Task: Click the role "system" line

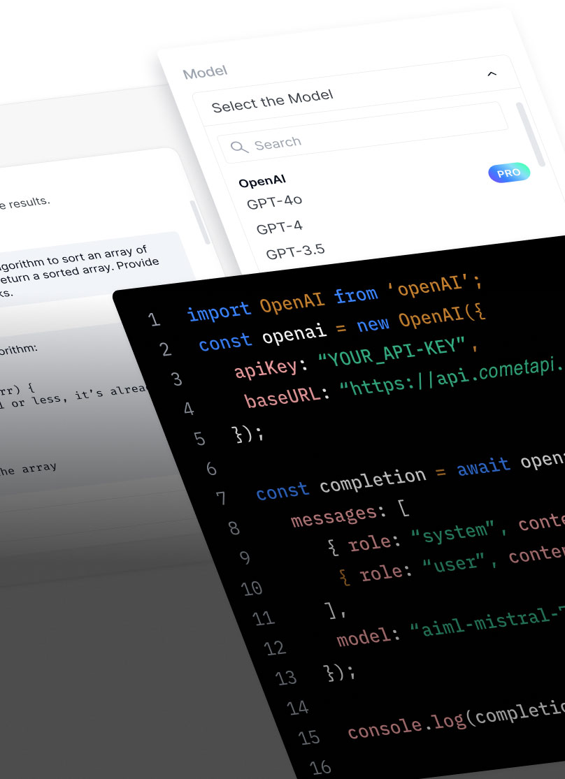Action: pyautogui.click(x=445, y=533)
